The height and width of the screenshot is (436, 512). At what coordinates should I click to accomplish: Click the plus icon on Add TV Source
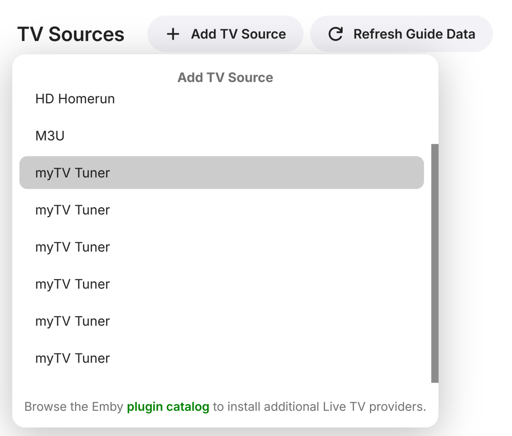pyautogui.click(x=173, y=34)
